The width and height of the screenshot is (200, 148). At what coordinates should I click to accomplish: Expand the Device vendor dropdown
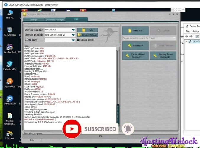coord(73,30)
